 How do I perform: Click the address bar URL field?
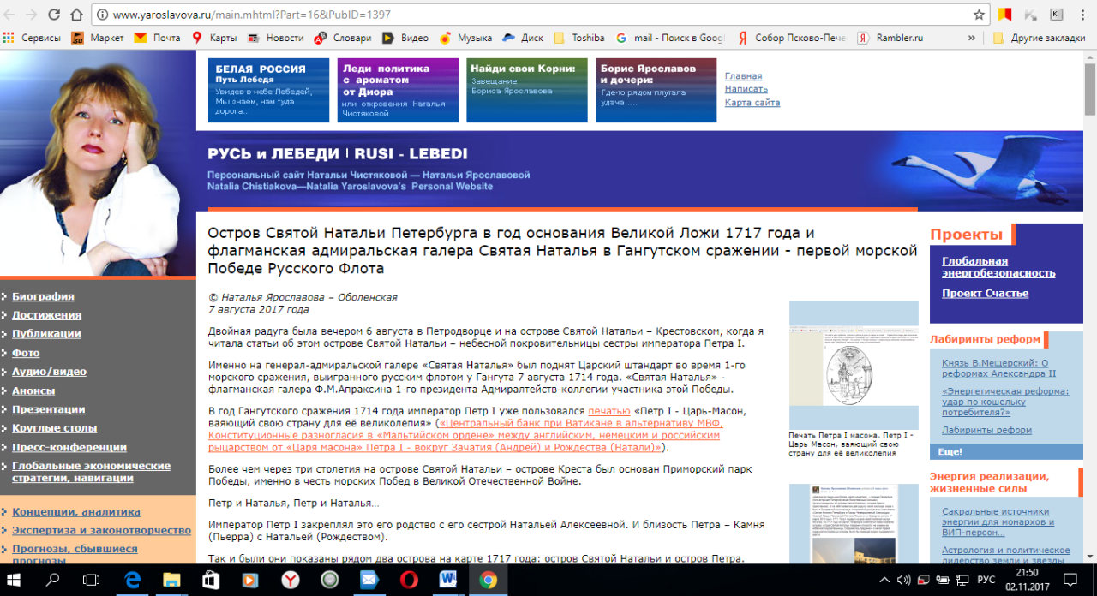pos(540,15)
